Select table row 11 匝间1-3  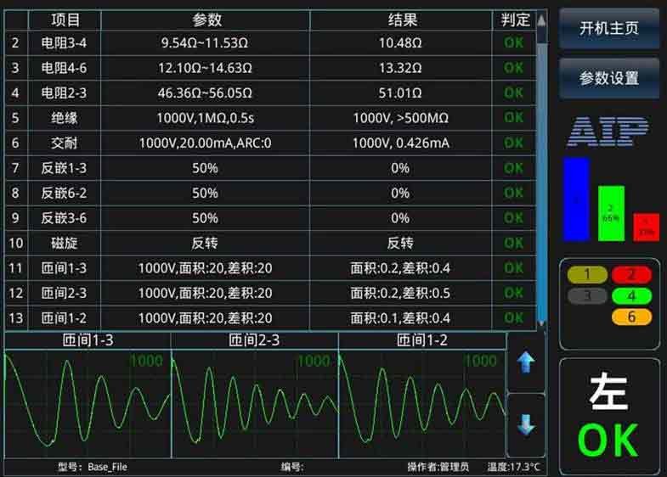(x=270, y=268)
